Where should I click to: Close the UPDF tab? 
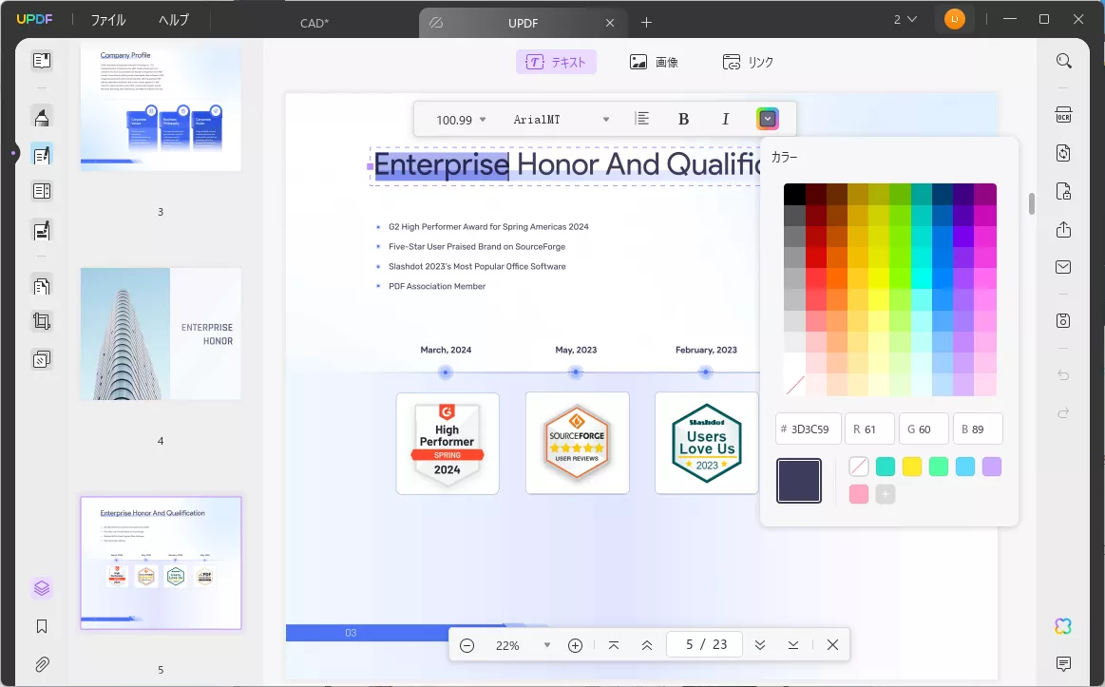pyautogui.click(x=610, y=23)
